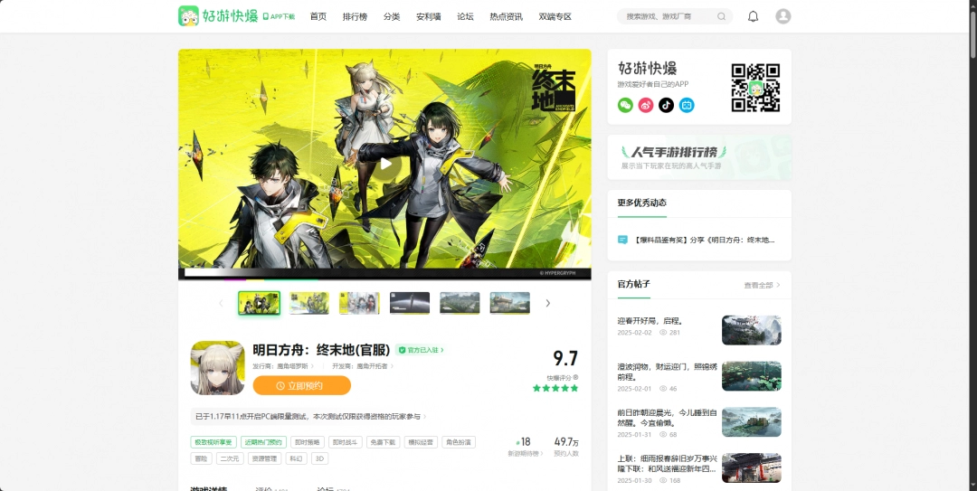Select the 极致视听享受 tag
Image resolution: width=977 pixels, height=491 pixels.
click(x=213, y=442)
